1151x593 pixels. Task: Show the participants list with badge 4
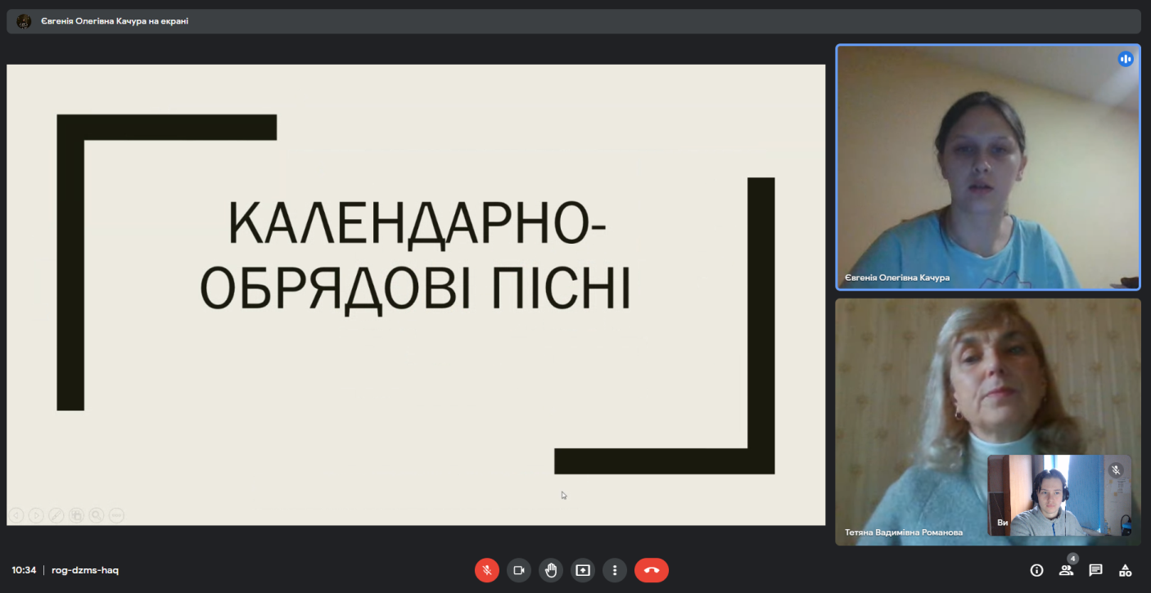pyautogui.click(x=1066, y=570)
